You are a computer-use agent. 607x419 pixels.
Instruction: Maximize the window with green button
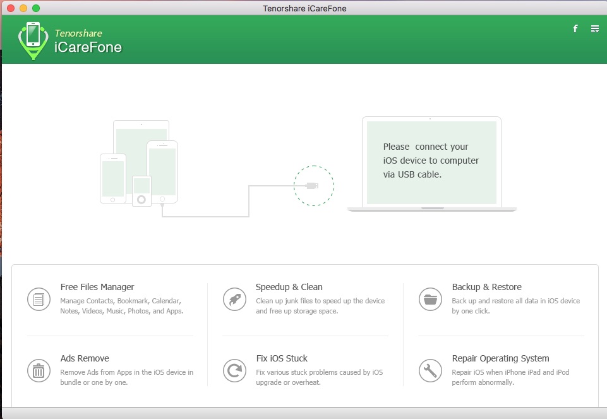click(36, 8)
